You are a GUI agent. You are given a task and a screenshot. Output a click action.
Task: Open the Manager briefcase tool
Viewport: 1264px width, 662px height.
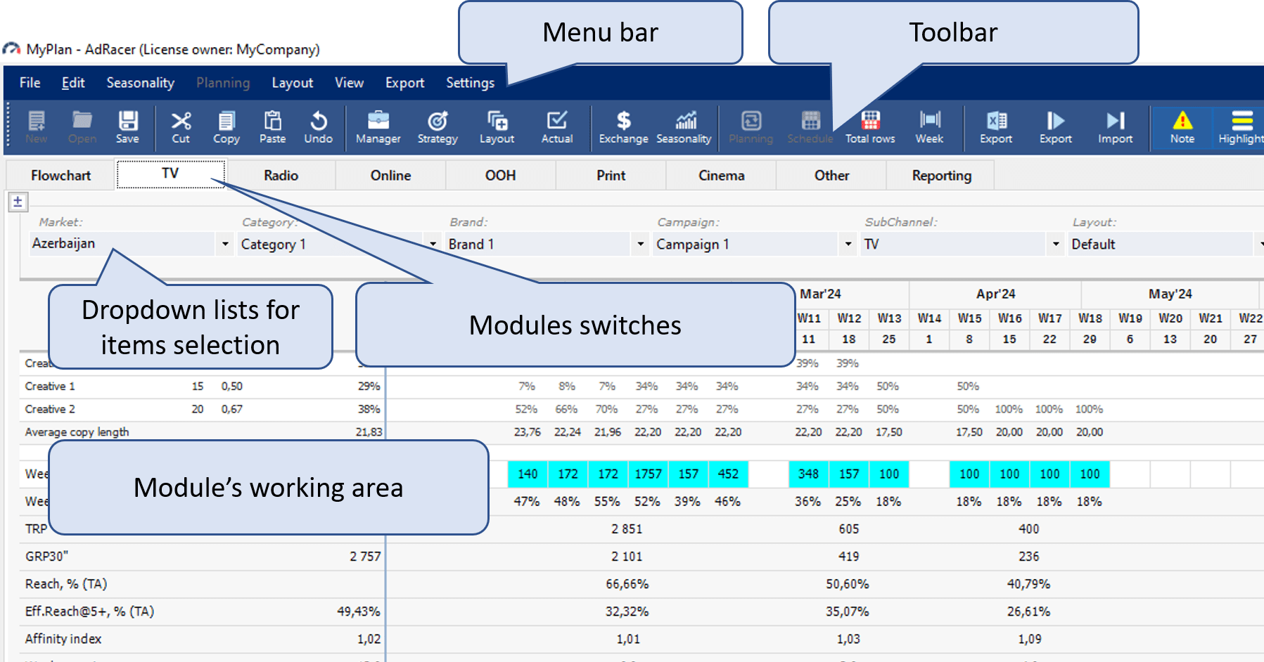point(378,127)
